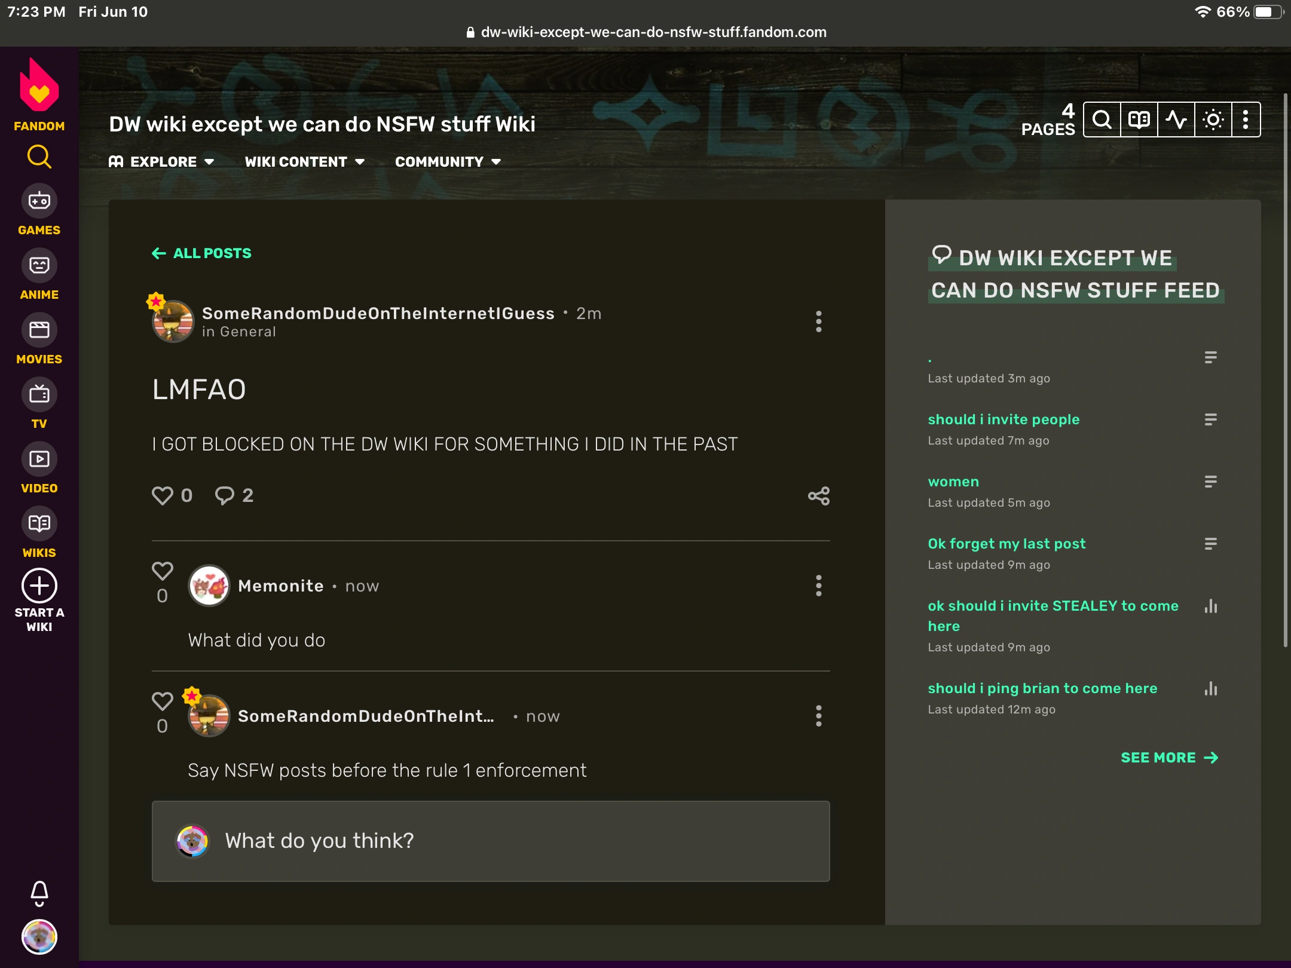Click share icon on the LMFAO post
This screenshot has height=968, width=1291.
pyautogui.click(x=818, y=496)
